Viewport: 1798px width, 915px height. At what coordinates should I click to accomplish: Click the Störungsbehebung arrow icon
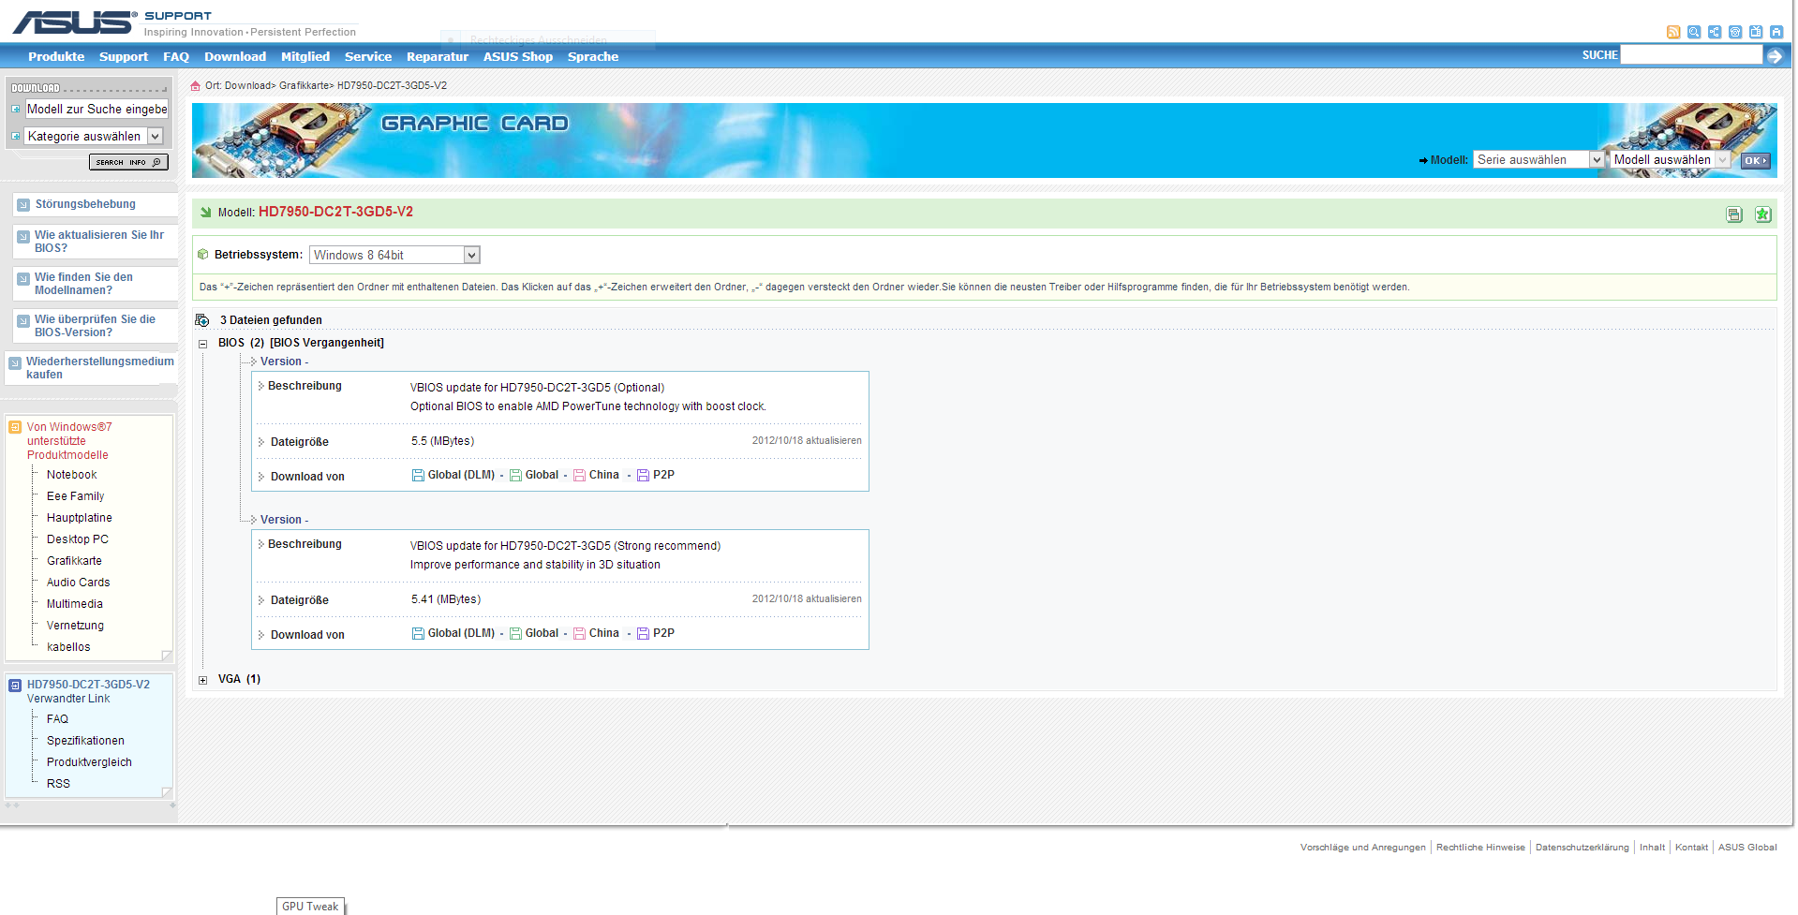tap(23, 205)
